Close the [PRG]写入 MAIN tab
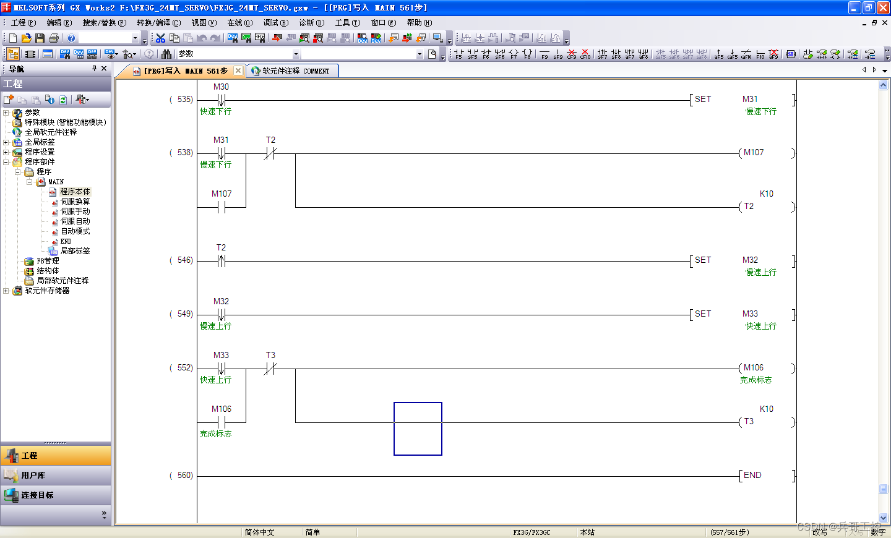The width and height of the screenshot is (891, 538). [x=238, y=71]
